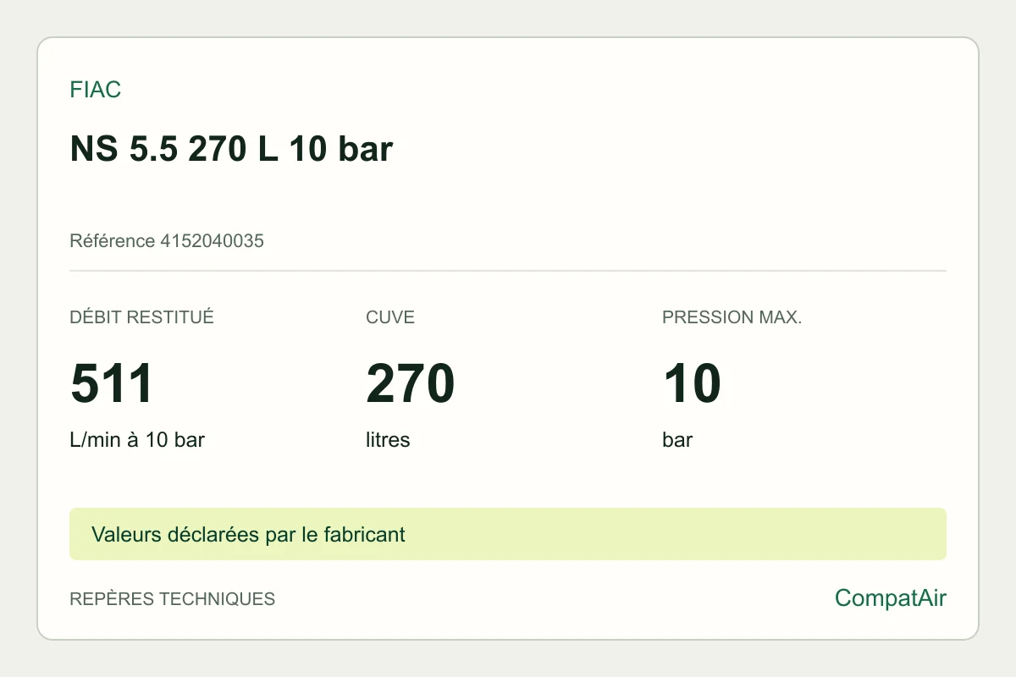Click the L/min à 10 bar unit
Image resolution: width=1016 pixels, height=677 pixels.
pos(137,440)
